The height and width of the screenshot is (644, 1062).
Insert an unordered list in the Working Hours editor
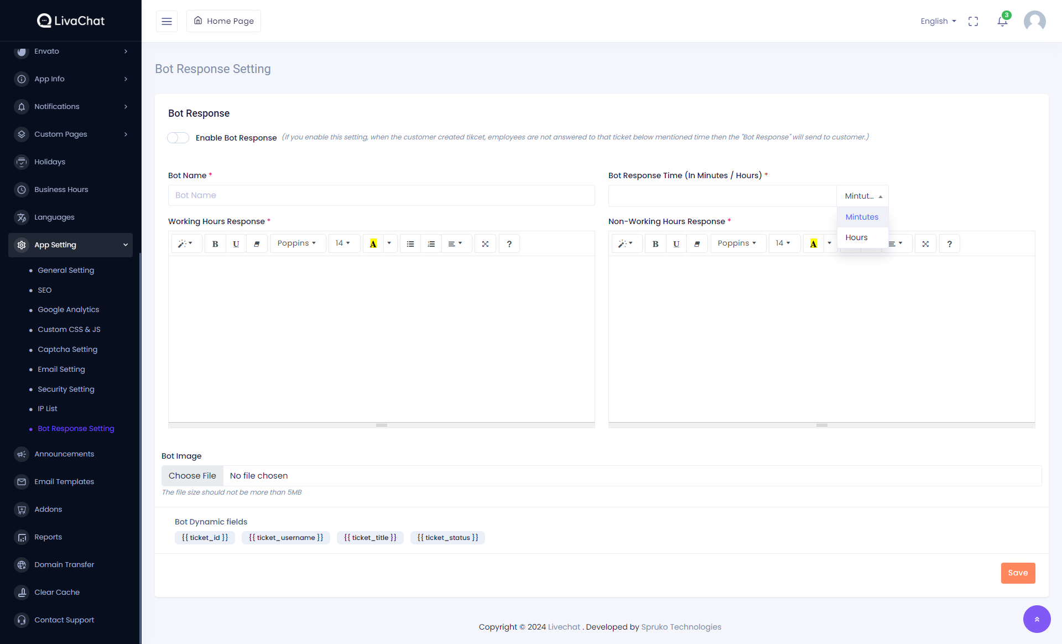coord(410,243)
